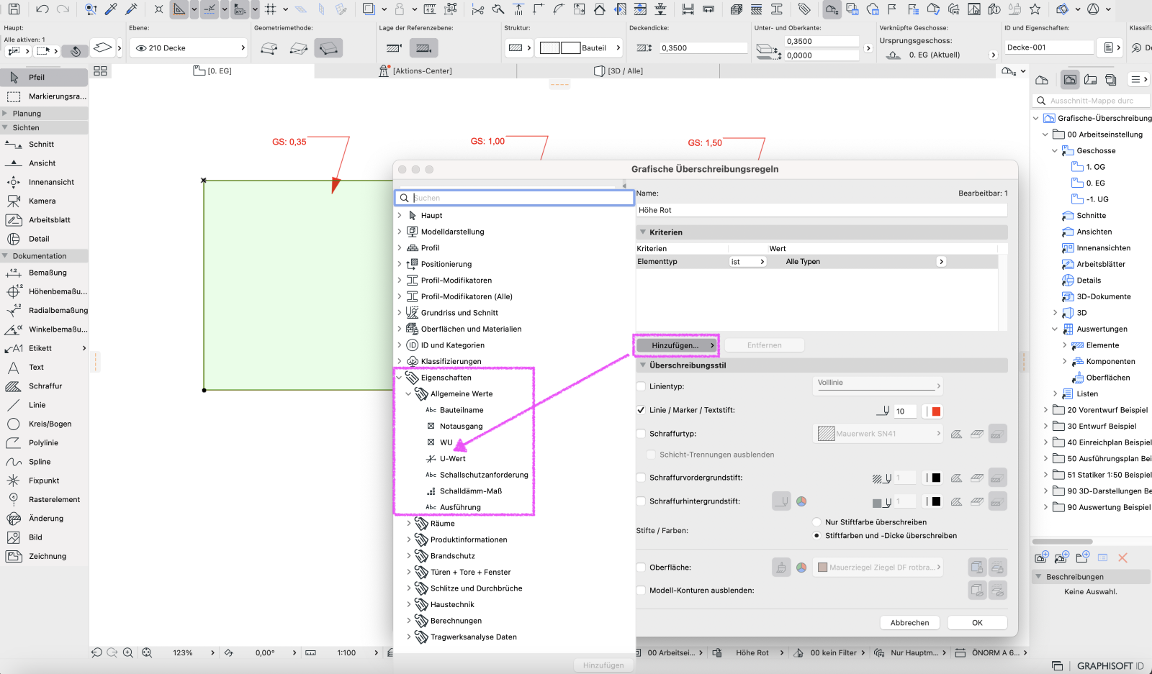Select the Fixpunkt tool
Viewport: 1152px width, 674px height.
(44, 481)
